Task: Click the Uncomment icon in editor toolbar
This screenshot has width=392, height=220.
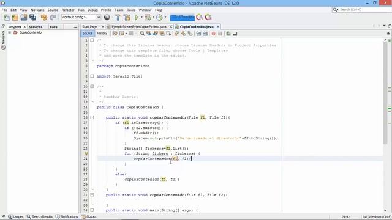Action: [235, 34]
